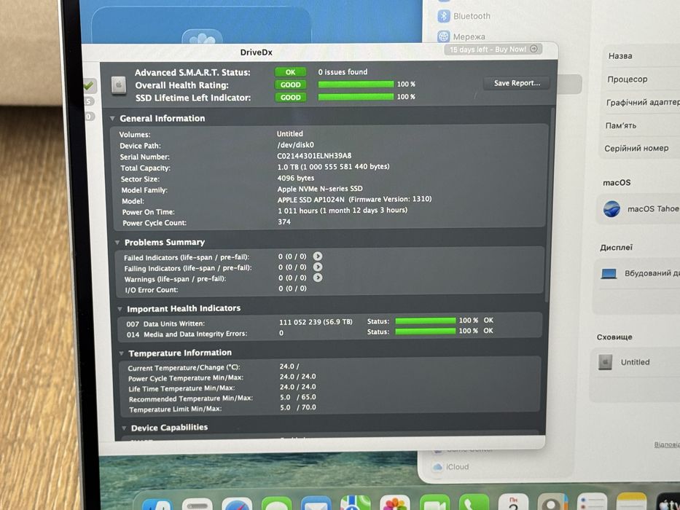Collapse the Problems Summary section

coord(117,243)
